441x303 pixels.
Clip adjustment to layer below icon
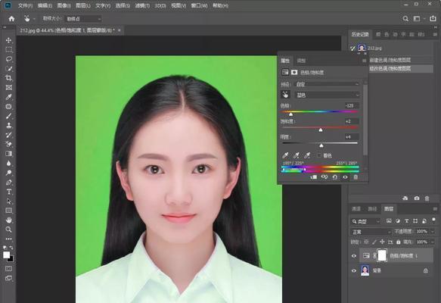313,177
